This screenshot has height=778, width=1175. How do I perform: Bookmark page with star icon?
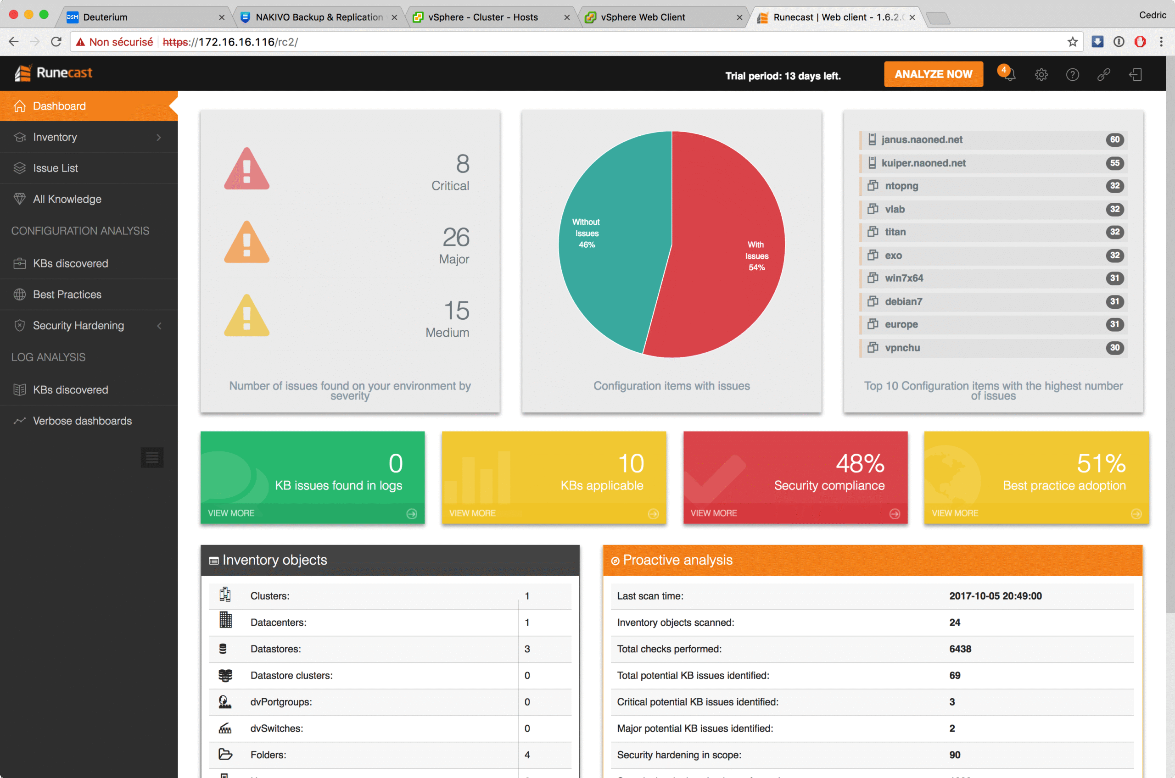[1072, 42]
